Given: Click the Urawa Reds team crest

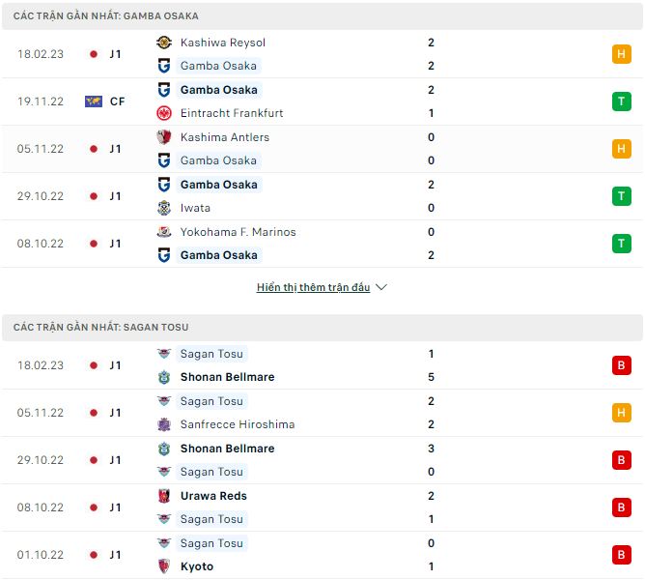Looking at the screenshot, I should [x=163, y=496].
